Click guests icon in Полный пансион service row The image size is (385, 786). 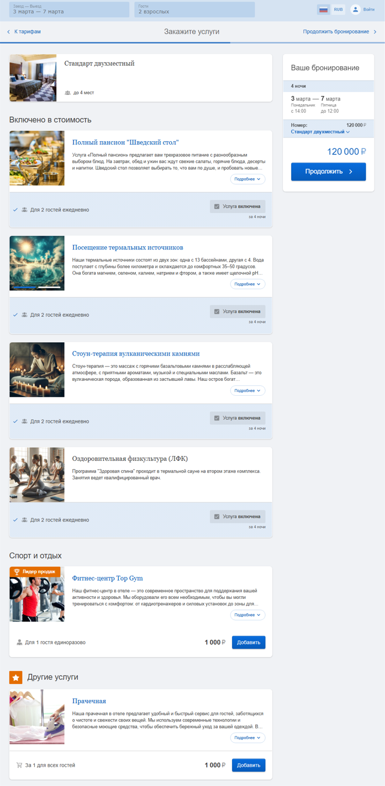(24, 210)
